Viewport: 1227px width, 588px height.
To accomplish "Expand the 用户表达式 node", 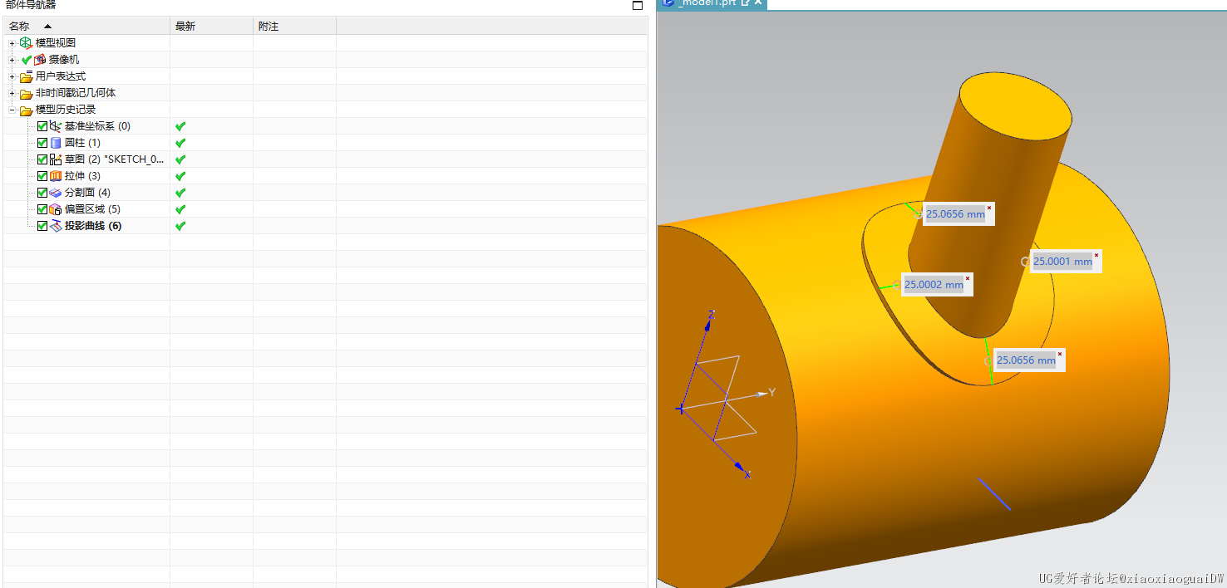I will click(12, 76).
